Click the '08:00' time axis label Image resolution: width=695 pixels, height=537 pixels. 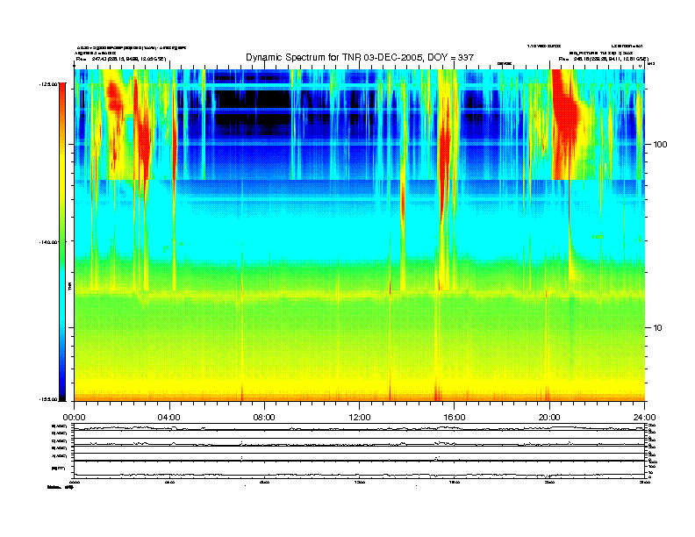pyautogui.click(x=264, y=418)
